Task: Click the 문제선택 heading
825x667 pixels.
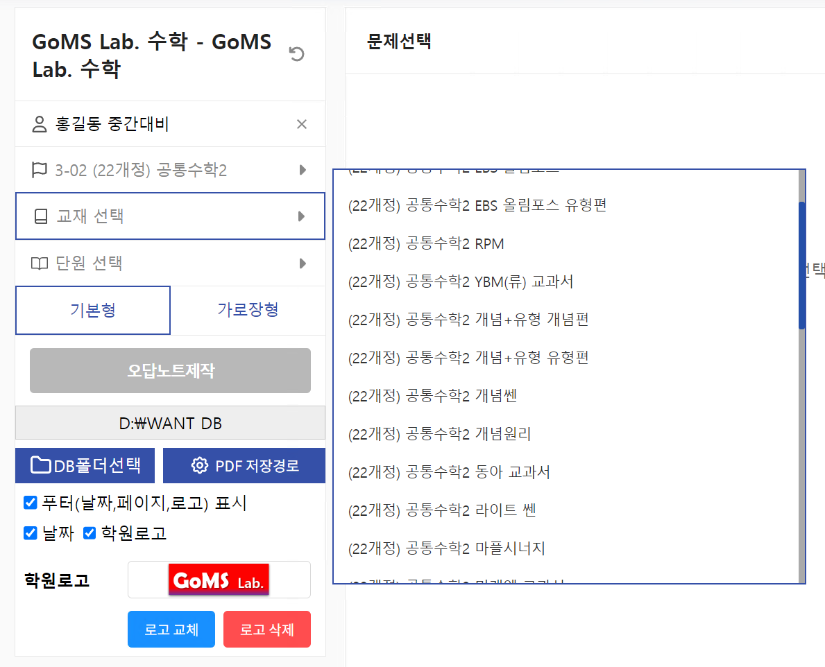Action: (x=399, y=41)
